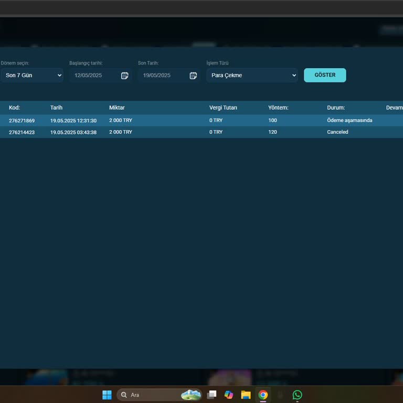This screenshot has height=403, width=403.
Task: Click the Kod: column header
Action: (14, 108)
